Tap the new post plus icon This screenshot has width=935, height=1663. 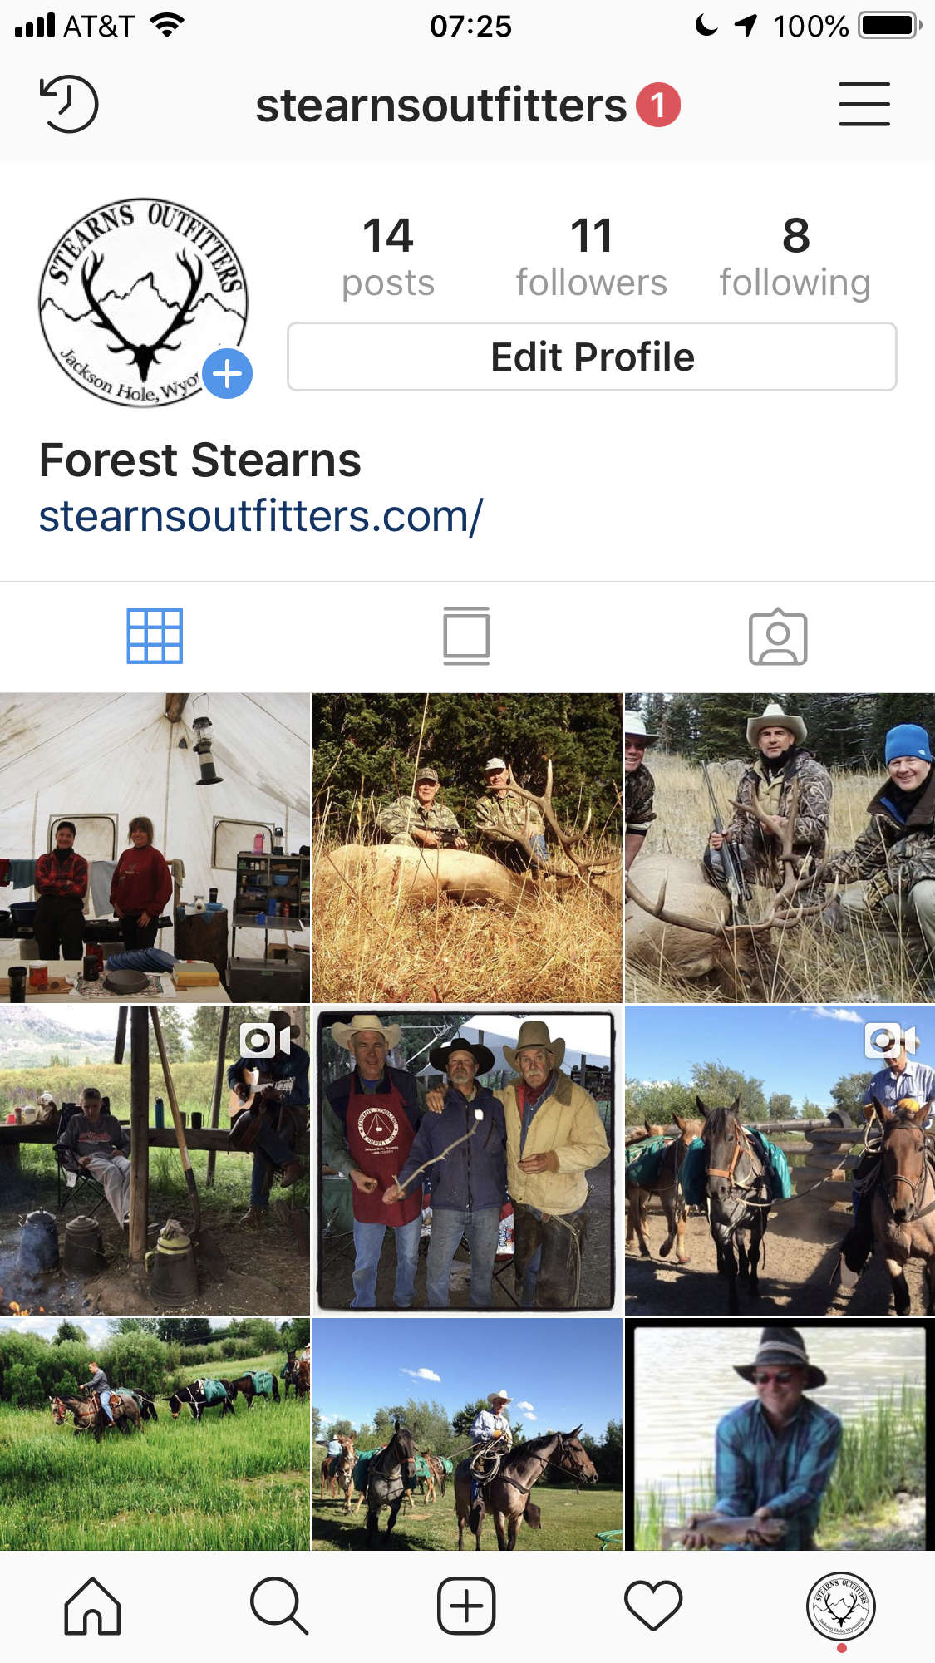pyautogui.click(x=466, y=1606)
